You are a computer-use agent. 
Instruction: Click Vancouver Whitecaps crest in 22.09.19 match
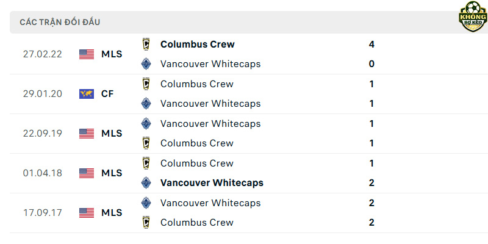point(146,124)
